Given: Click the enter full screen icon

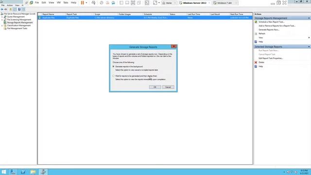Looking at the screenshot, I should [x=133, y=3].
